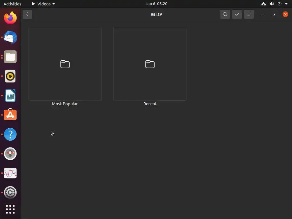Expand the system menu arrow
This screenshot has width=292, height=219.
[x=286, y=4]
